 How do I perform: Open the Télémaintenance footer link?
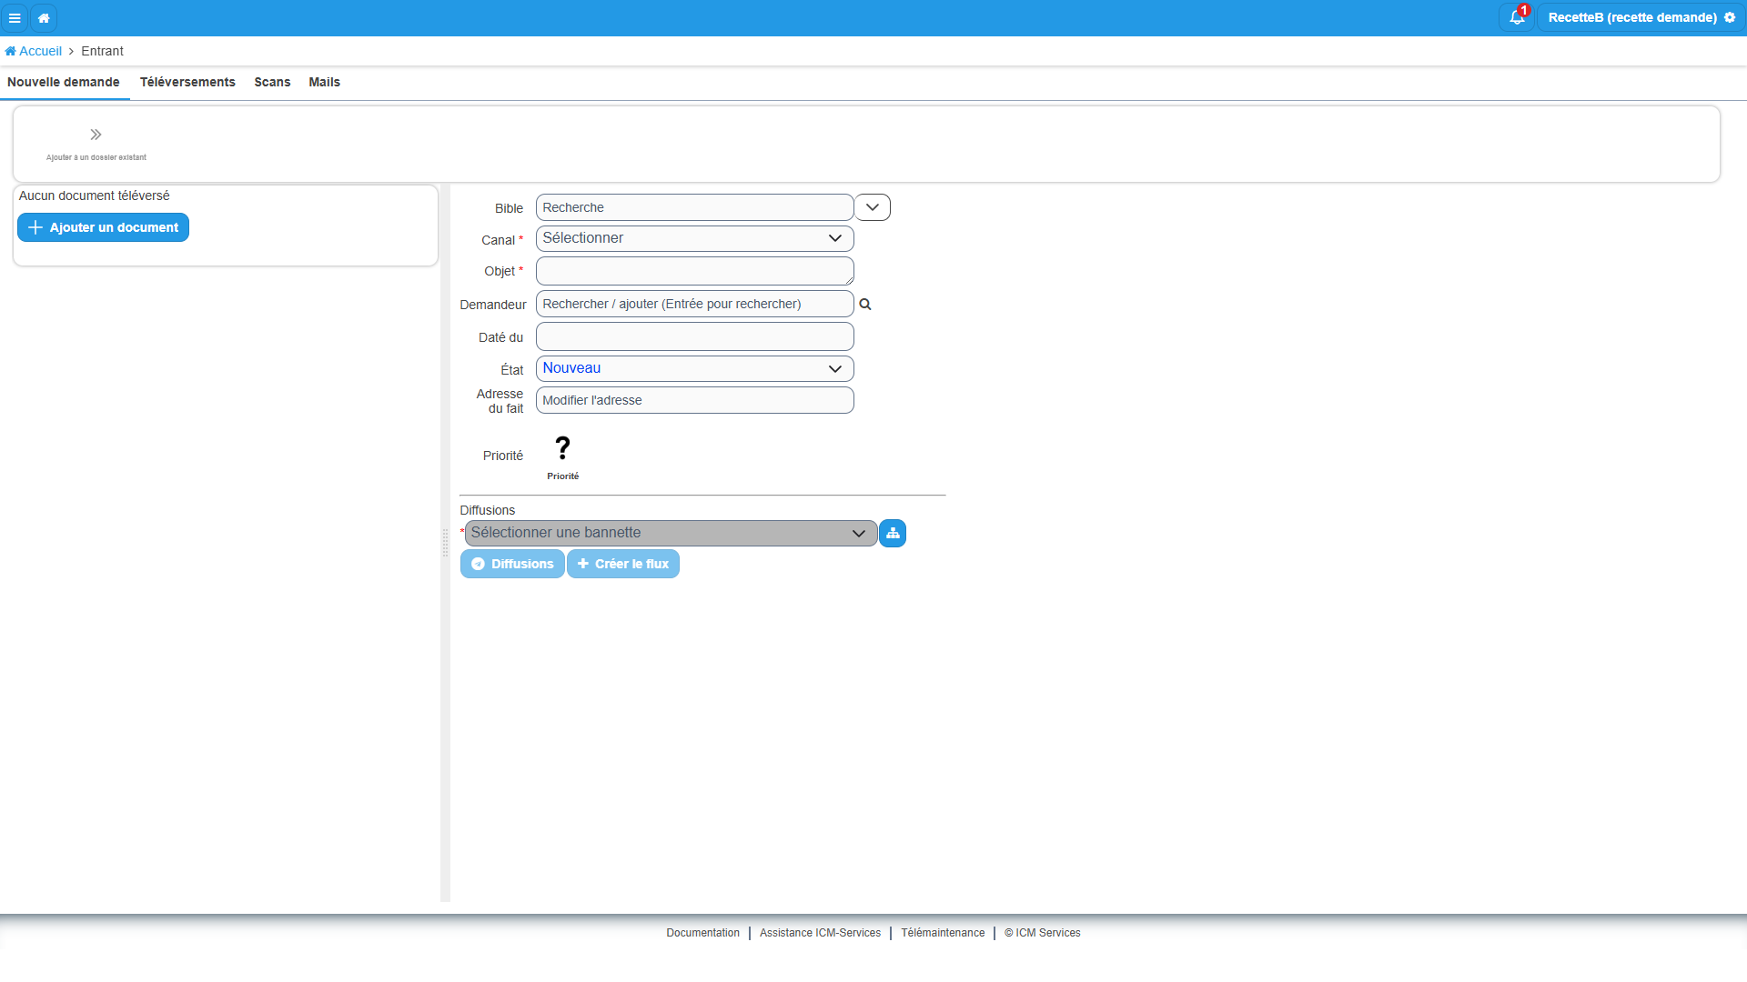943,933
